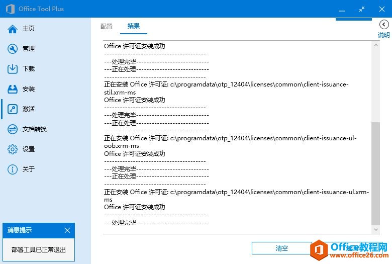Screen dimensions: 392x264
Task: Switch to the 配置 tab
Action: point(107,26)
